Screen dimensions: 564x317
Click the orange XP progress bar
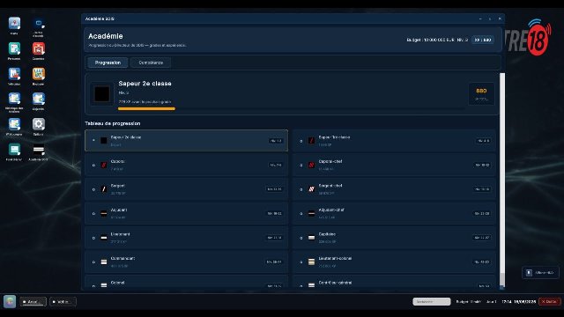coord(146,108)
